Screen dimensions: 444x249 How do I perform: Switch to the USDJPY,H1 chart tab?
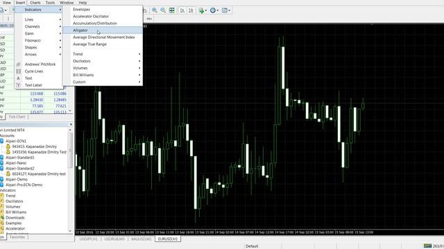pos(88,239)
